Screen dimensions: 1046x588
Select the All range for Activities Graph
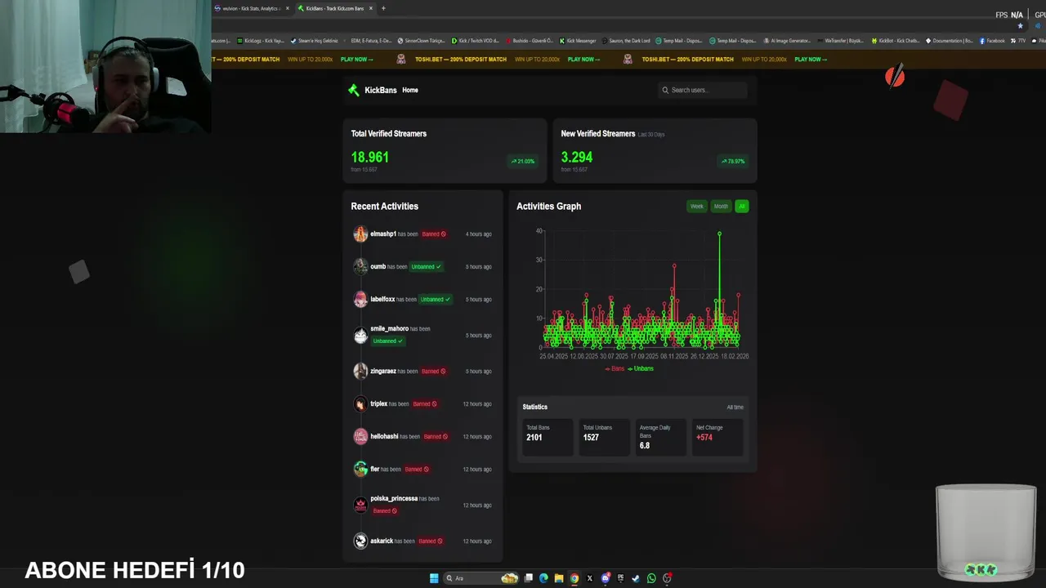coord(742,206)
